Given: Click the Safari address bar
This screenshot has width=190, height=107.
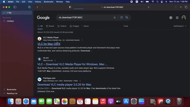Looking at the screenshot, I should pos(112,7).
